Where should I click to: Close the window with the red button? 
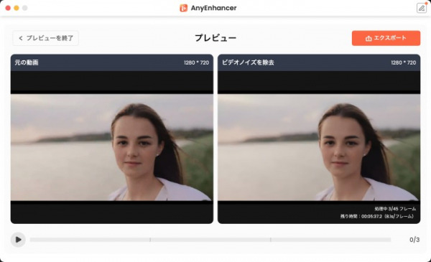tap(8, 8)
